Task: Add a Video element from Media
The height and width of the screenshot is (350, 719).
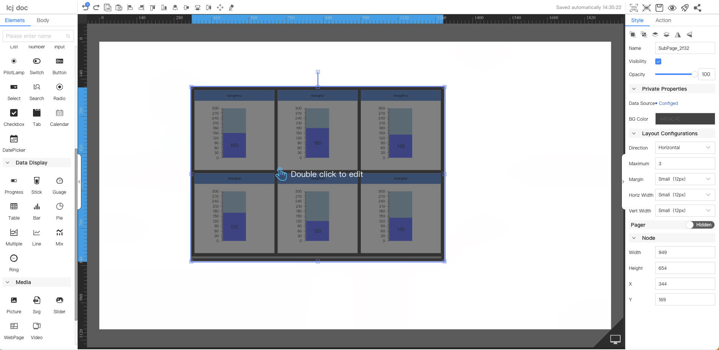Action: coord(37,331)
